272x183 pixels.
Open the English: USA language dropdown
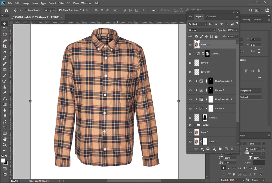(232, 180)
